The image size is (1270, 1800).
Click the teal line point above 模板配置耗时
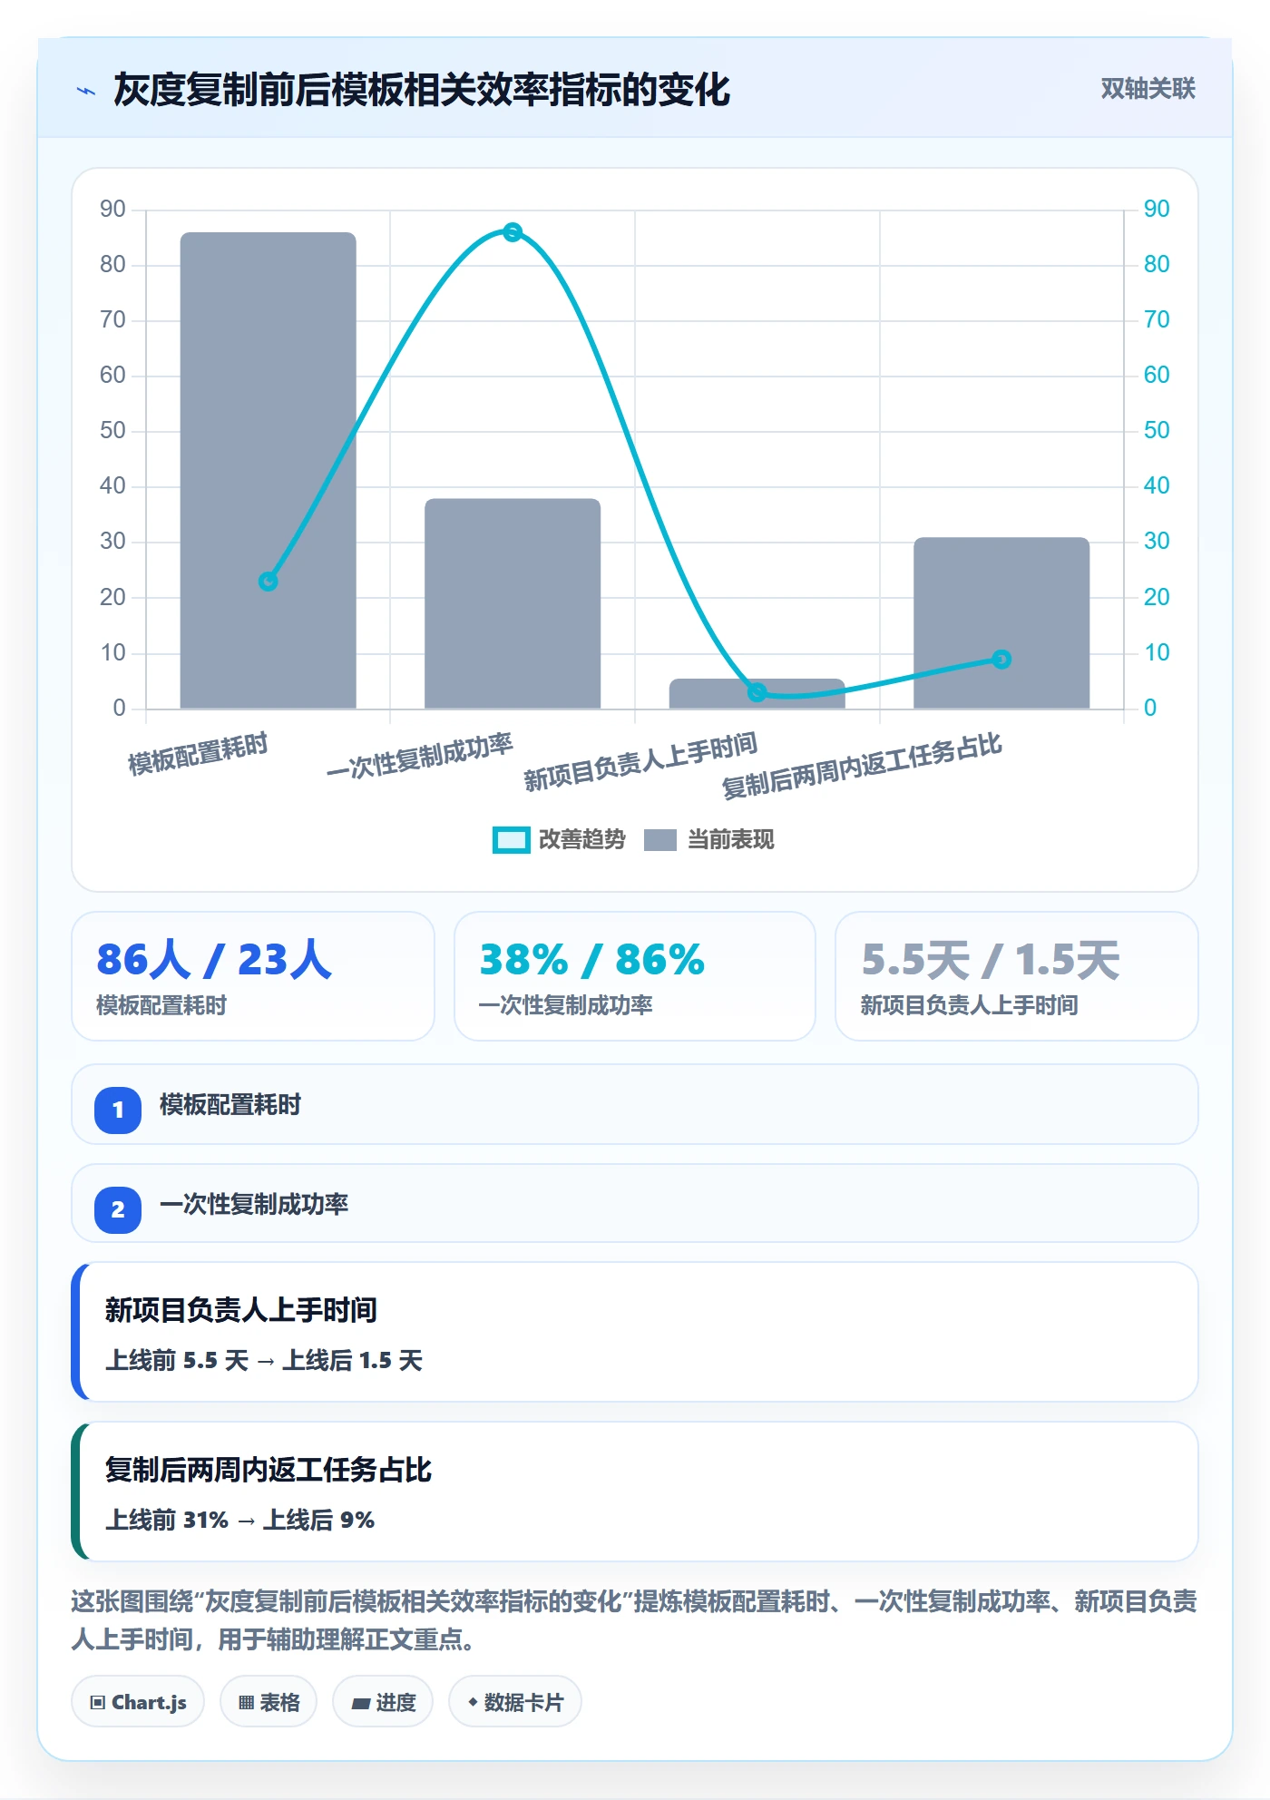pyautogui.click(x=268, y=582)
